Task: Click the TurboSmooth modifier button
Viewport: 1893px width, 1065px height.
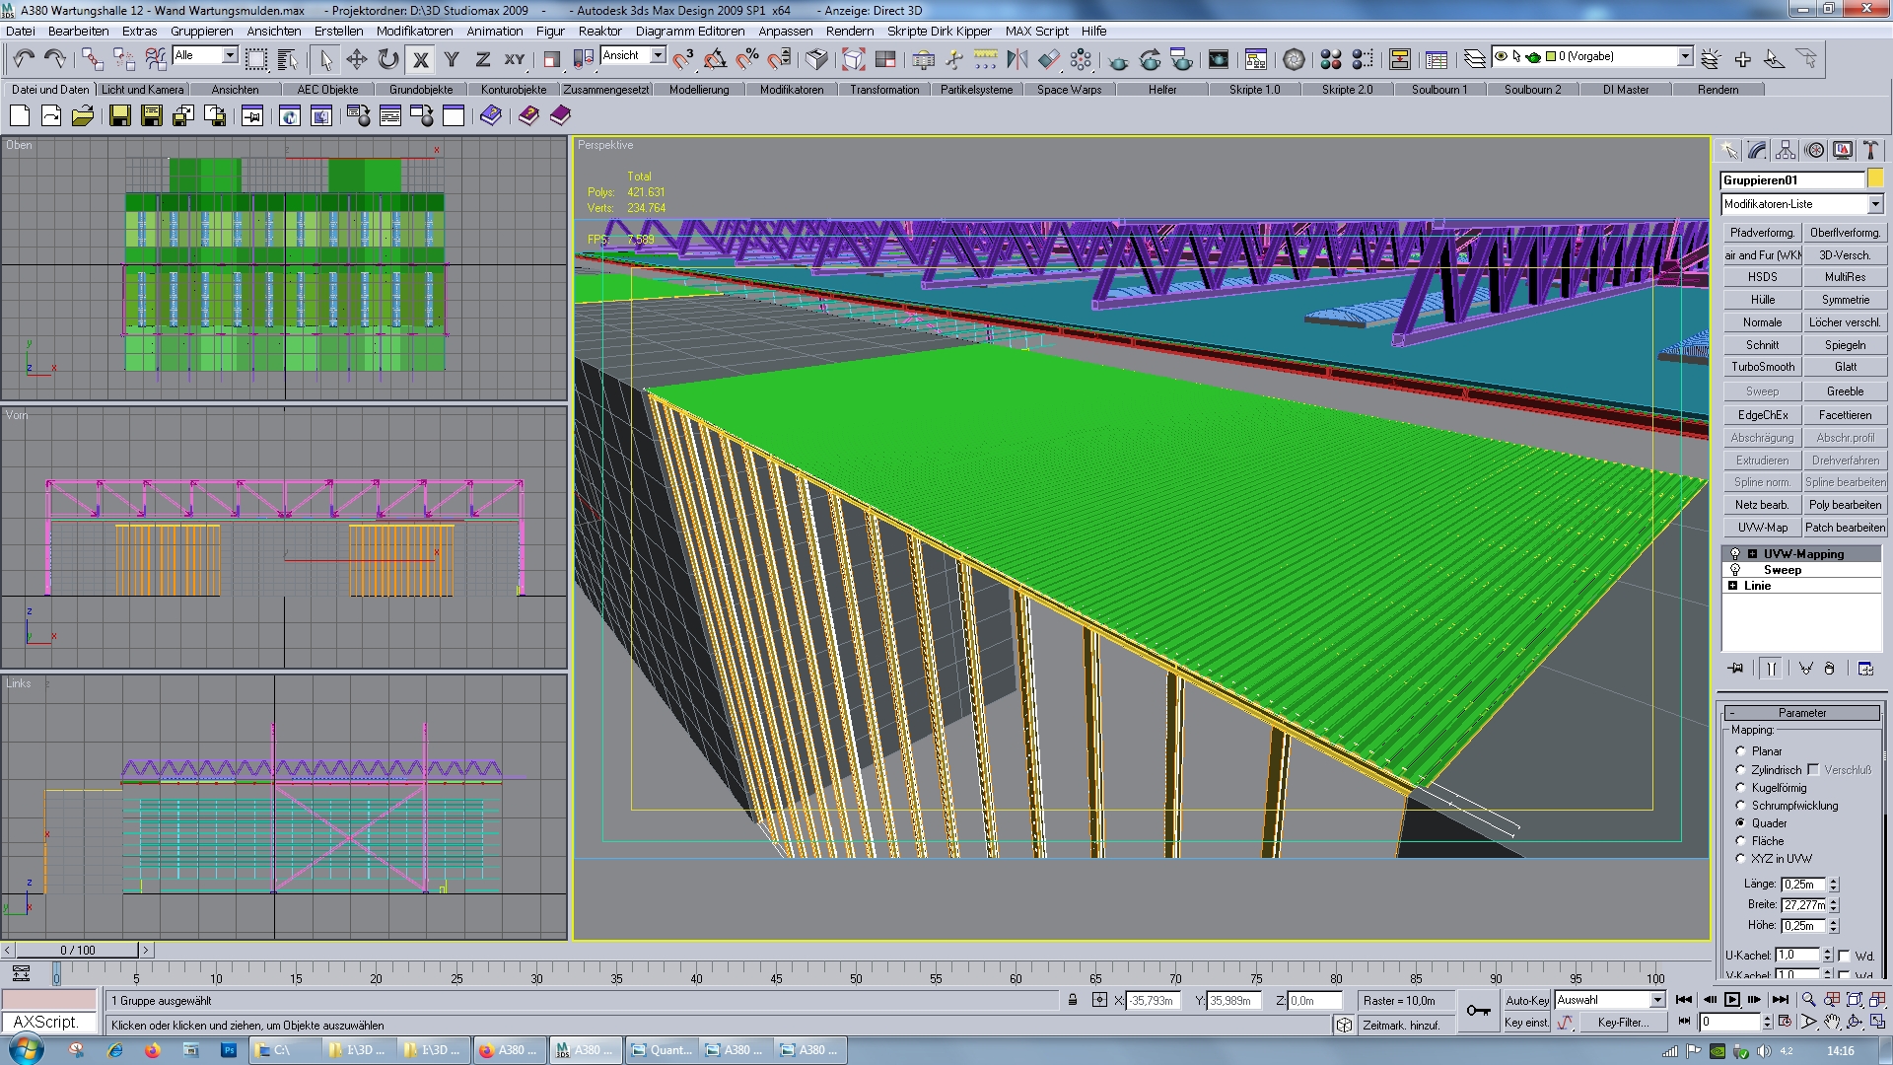Action: tap(1762, 367)
